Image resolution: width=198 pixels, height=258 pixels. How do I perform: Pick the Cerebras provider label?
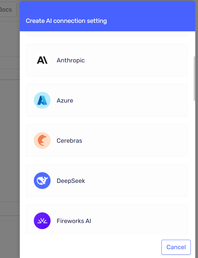[69, 141]
